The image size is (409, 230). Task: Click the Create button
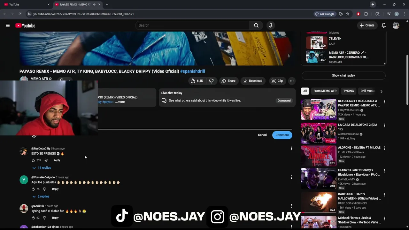pyautogui.click(x=367, y=26)
